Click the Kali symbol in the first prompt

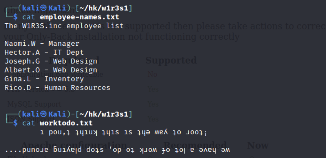pyautogui.click(x=44, y=8)
